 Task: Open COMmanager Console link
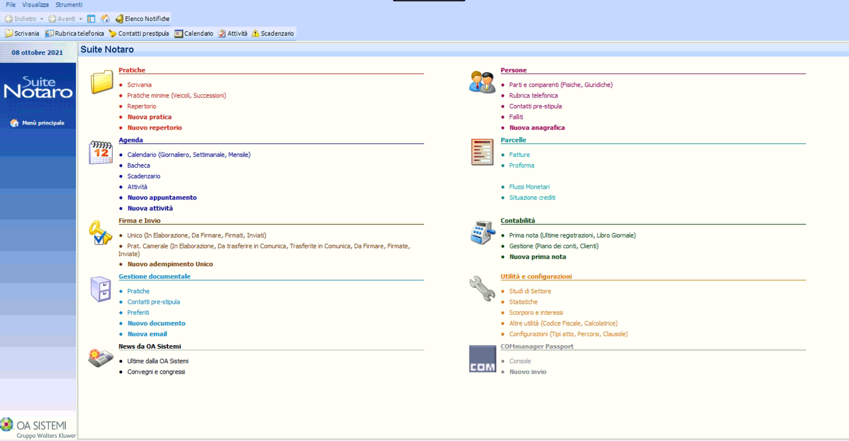click(520, 361)
